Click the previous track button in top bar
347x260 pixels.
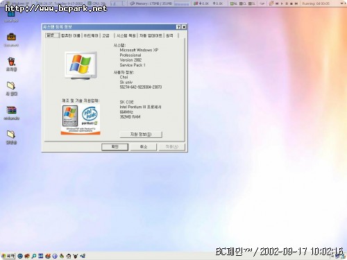277,3
